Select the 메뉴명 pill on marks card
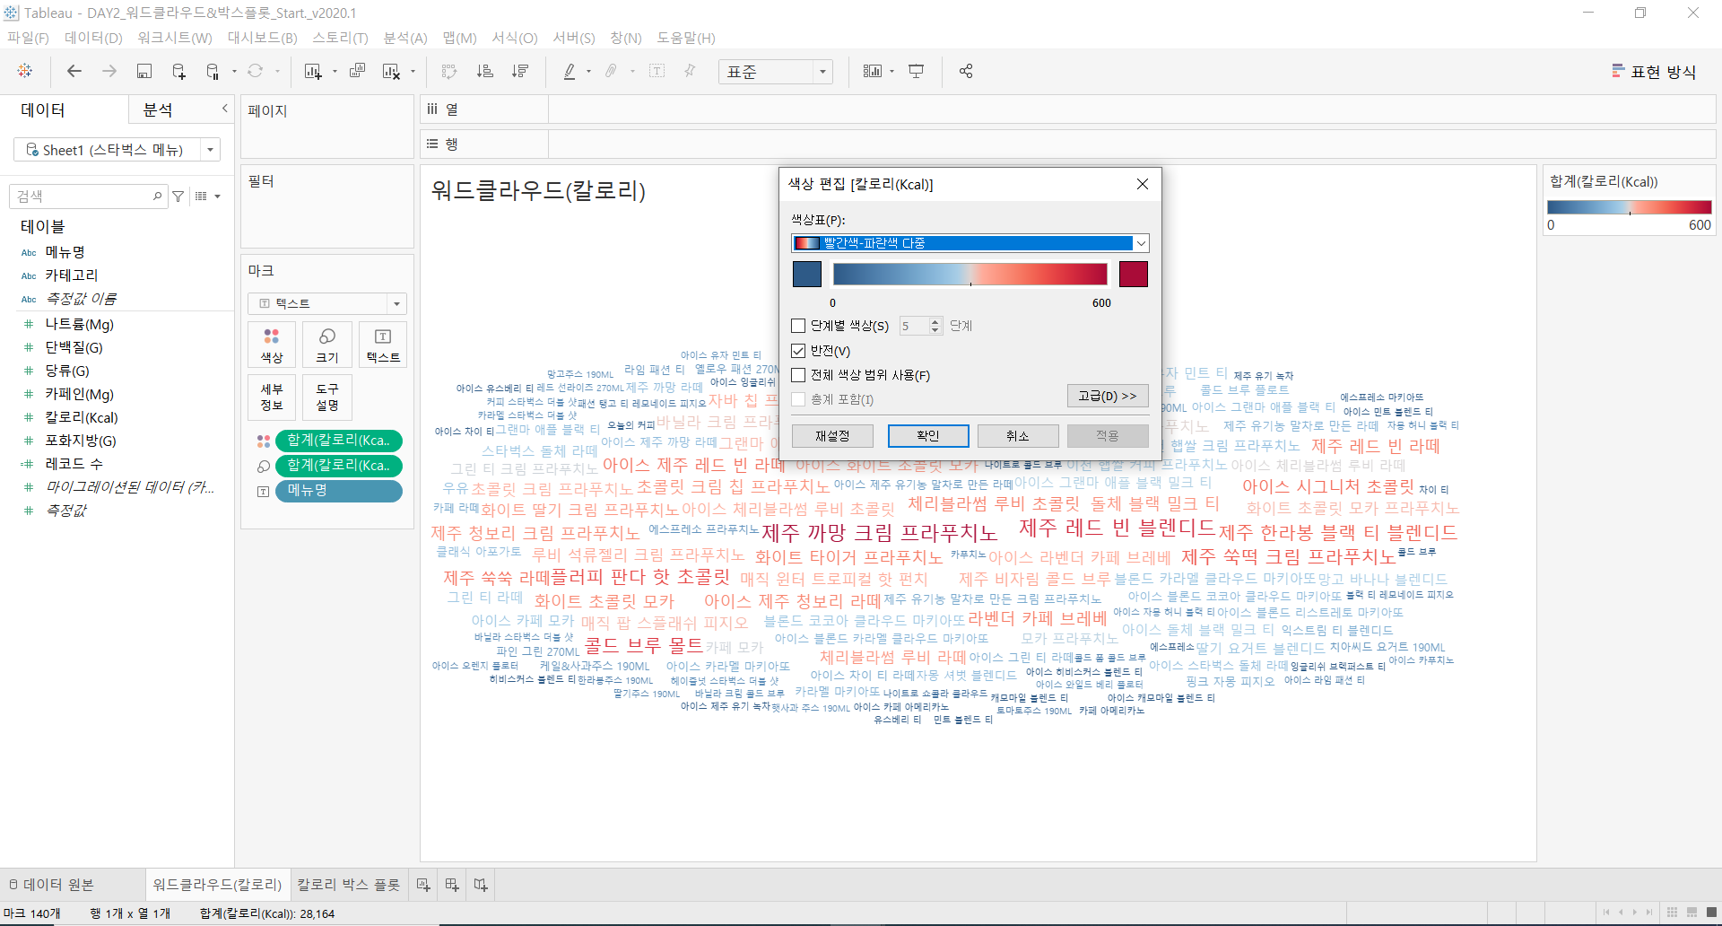This screenshot has height=926, width=1722. [x=338, y=491]
